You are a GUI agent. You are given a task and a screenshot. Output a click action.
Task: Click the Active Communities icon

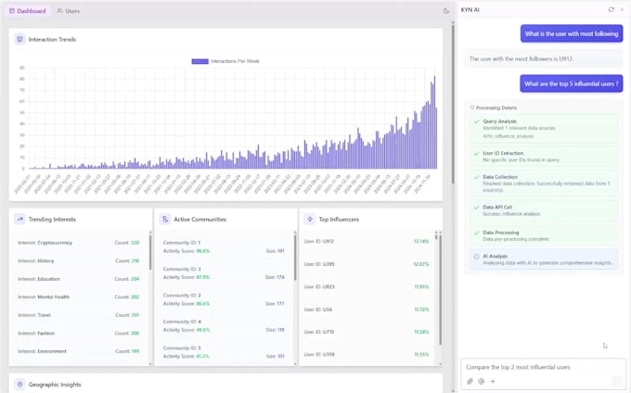click(165, 219)
